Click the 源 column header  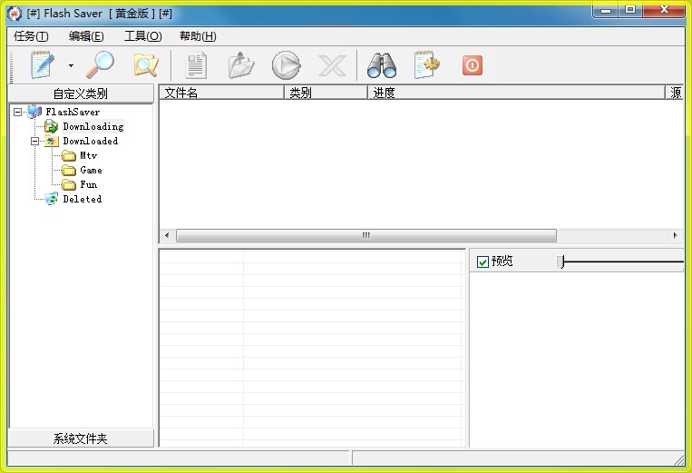675,93
